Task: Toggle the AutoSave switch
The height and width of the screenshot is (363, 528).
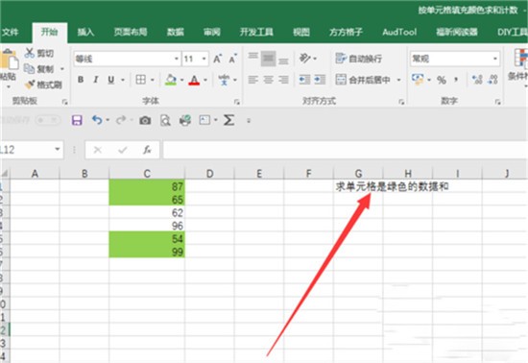Action: 47,120
